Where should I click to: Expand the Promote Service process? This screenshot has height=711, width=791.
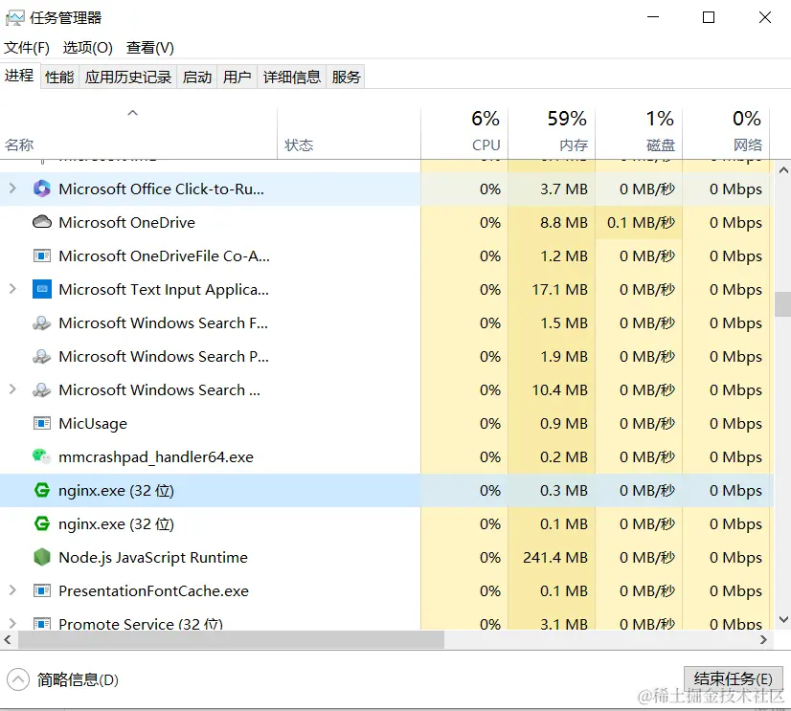[x=12, y=624]
